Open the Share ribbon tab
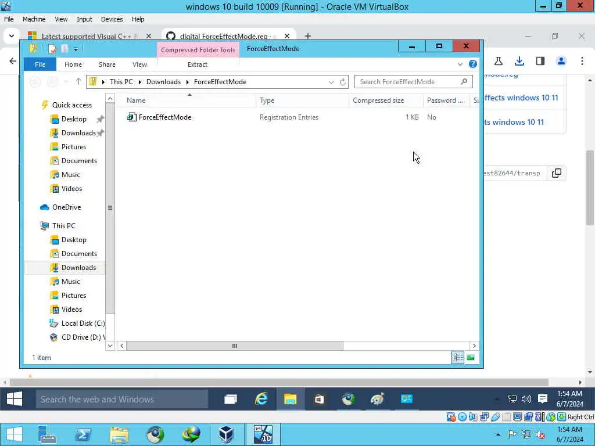Image resolution: width=595 pixels, height=446 pixels. click(107, 64)
